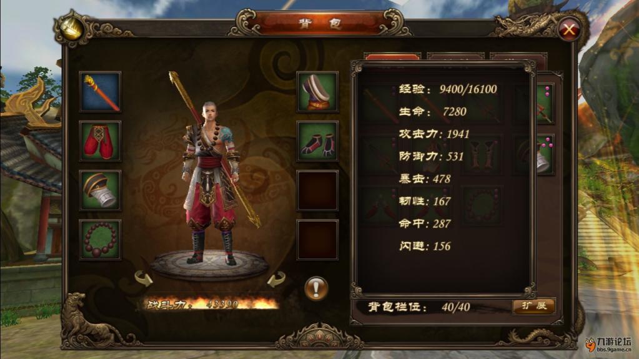Screen dimensions: 639x359
Task: Click the 扩展 expand bag button
Action: pyautogui.click(x=533, y=306)
